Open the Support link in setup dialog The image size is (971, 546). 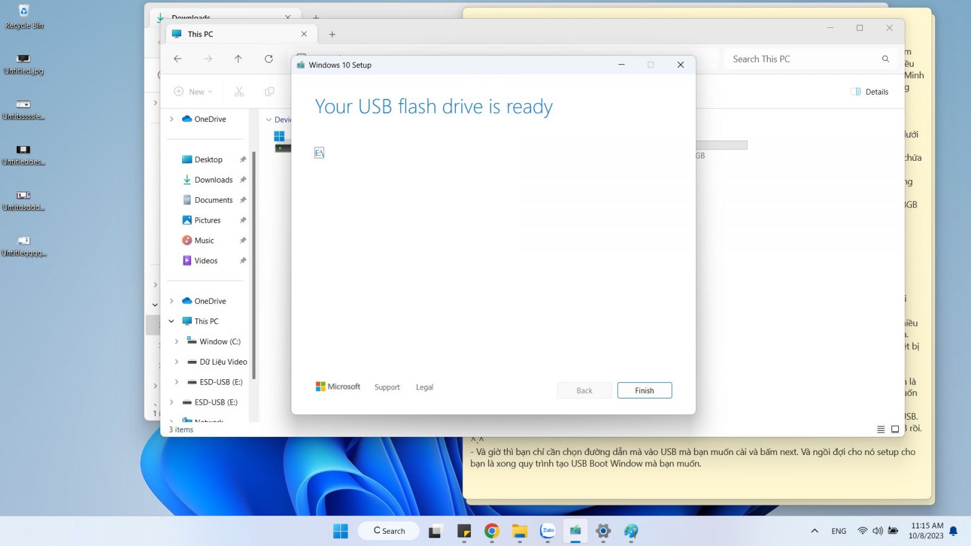coord(387,387)
